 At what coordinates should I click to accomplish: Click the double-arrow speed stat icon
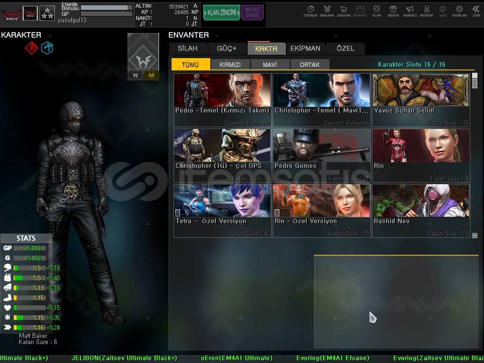(8, 327)
